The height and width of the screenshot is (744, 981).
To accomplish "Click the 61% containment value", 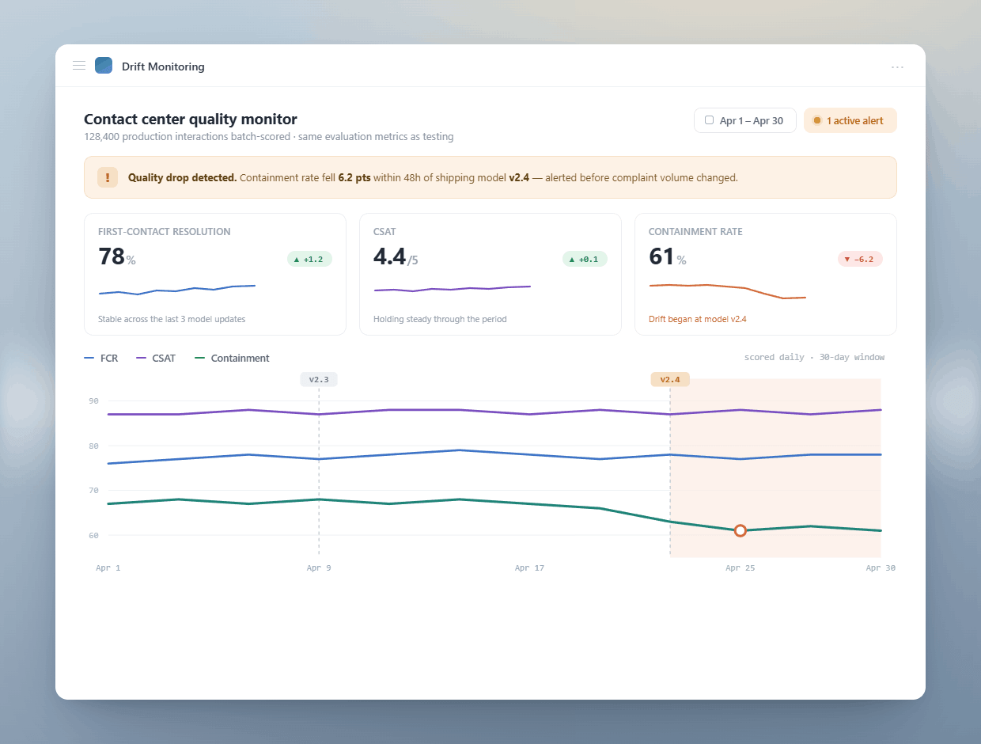I will pos(668,257).
